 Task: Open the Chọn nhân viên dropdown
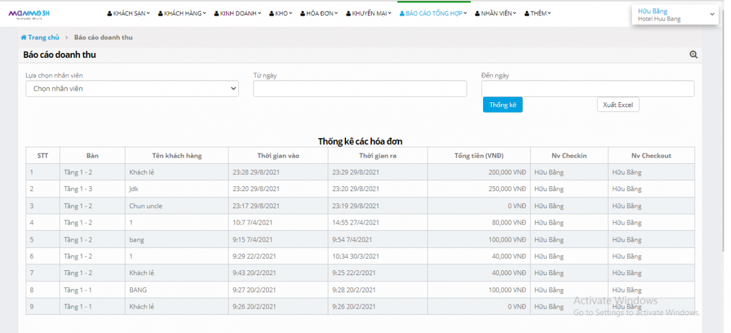[x=132, y=89]
